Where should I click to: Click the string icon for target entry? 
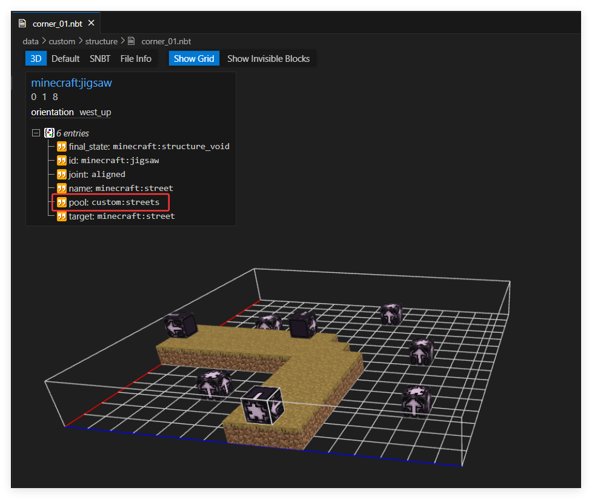tap(62, 216)
